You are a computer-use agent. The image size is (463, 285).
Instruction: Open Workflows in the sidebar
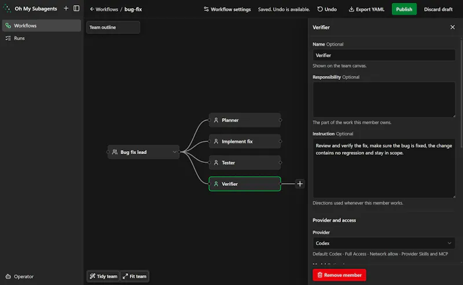coord(42,25)
